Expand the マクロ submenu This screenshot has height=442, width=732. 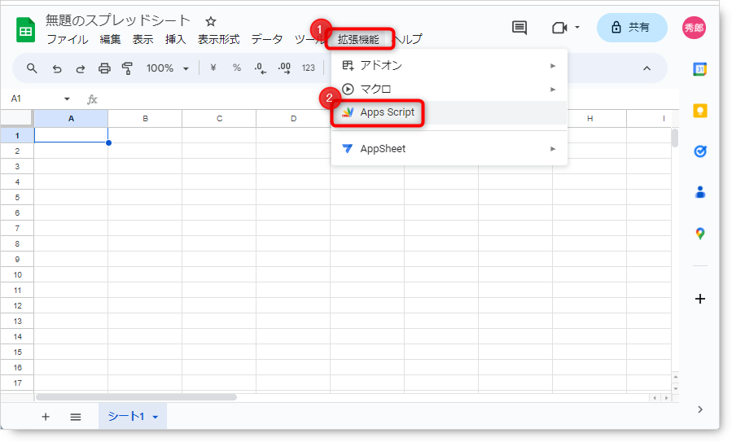pos(553,90)
